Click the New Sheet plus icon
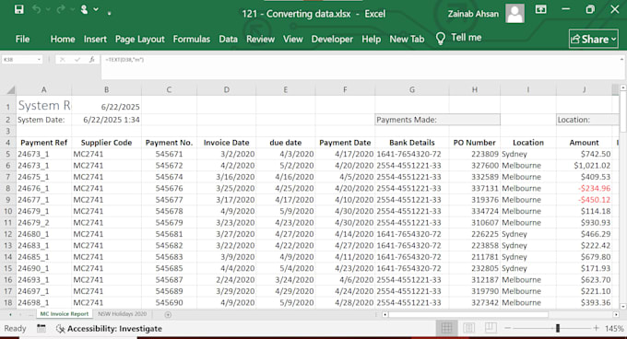Image resolution: width=627 pixels, height=339 pixels. (x=168, y=315)
